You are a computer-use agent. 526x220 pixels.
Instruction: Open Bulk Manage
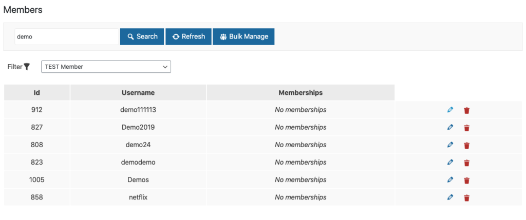coord(243,36)
